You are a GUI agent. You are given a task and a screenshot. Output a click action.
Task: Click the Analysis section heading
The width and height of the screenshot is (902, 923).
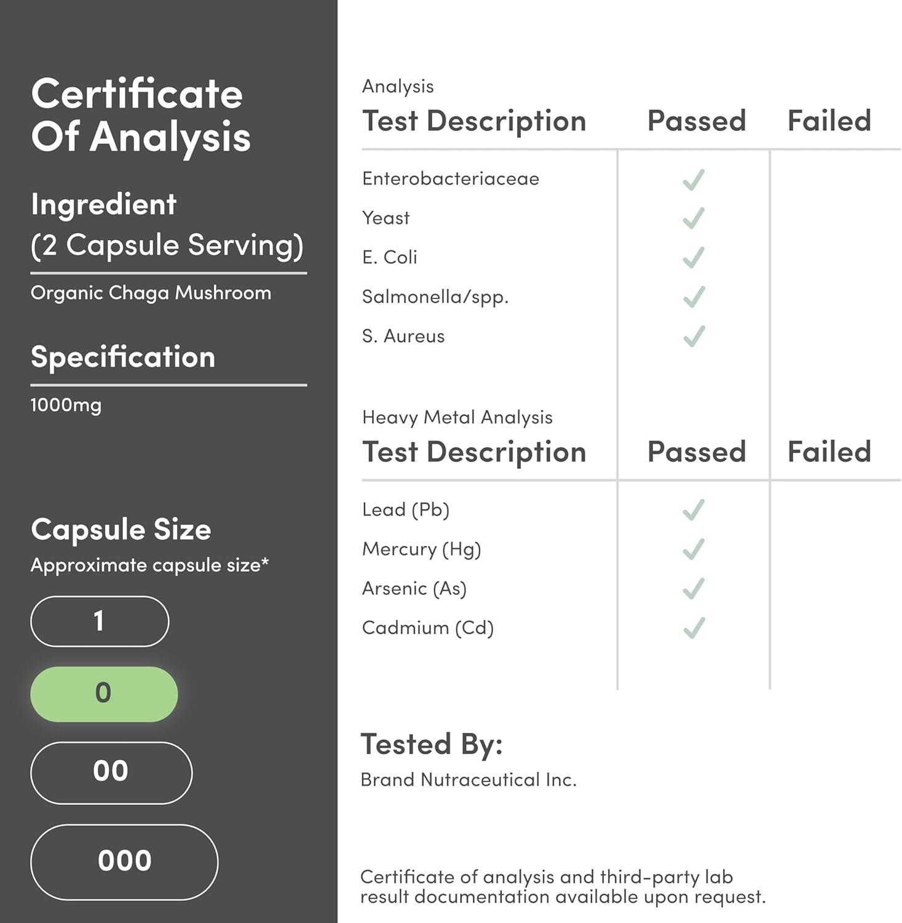398,86
